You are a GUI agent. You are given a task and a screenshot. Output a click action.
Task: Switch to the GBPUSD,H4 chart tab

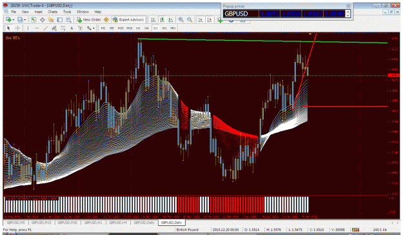pyautogui.click(x=118, y=222)
